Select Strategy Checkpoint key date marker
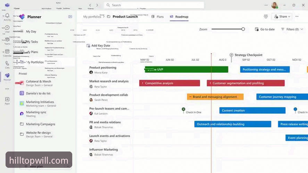The width and height of the screenshot is (308, 173). point(231,55)
